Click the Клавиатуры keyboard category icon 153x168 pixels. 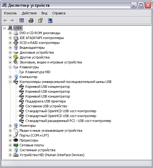pos(16,67)
